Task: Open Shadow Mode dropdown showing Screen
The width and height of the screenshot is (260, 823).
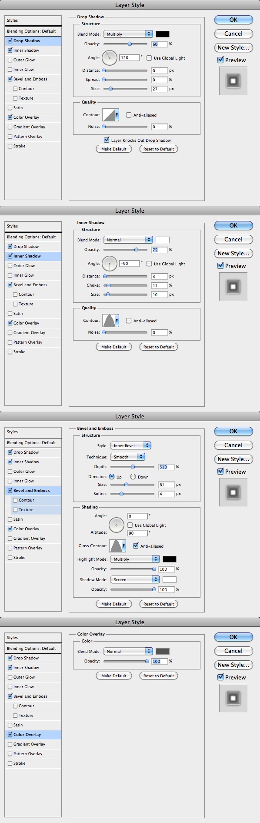Action: click(135, 579)
